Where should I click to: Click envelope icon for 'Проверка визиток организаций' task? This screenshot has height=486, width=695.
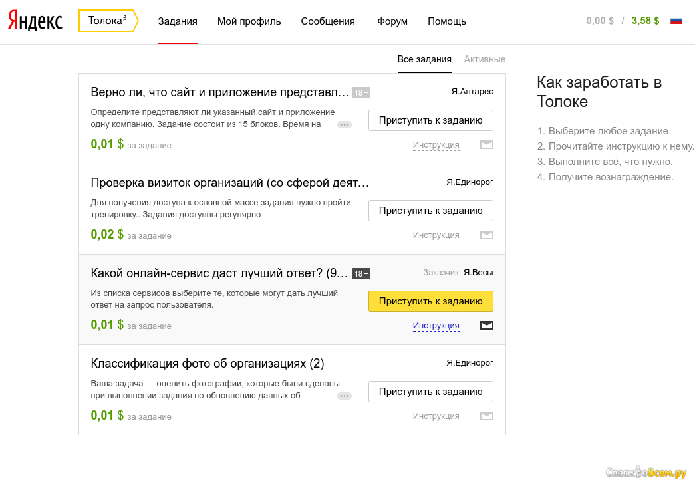click(487, 235)
